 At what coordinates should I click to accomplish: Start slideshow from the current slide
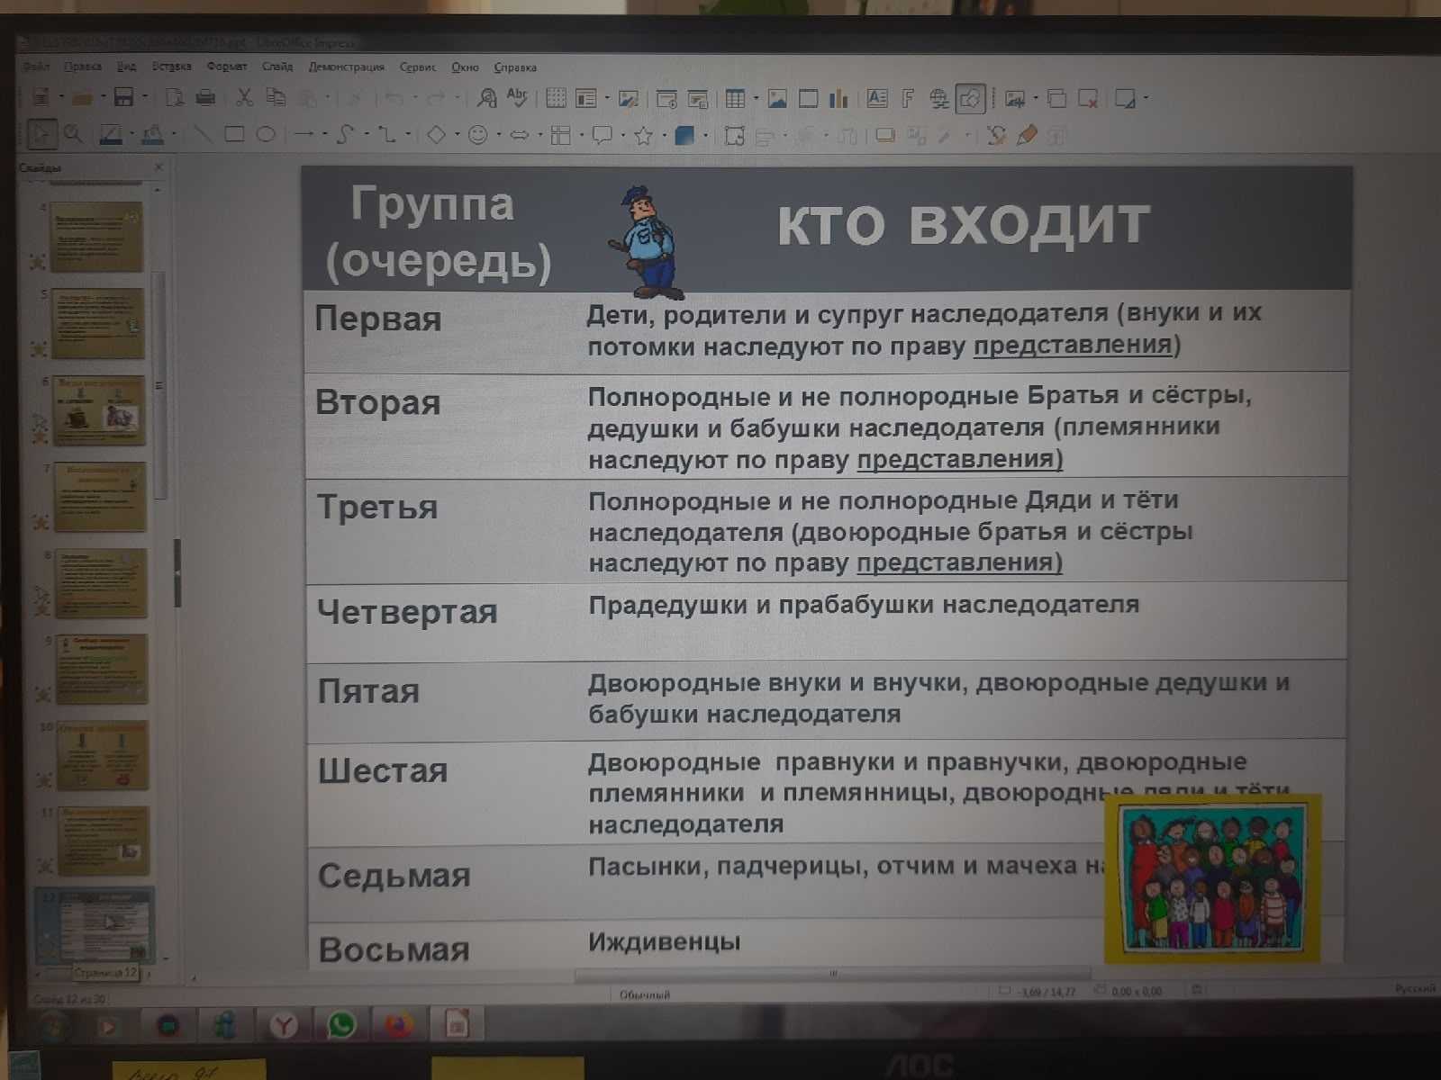(698, 99)
